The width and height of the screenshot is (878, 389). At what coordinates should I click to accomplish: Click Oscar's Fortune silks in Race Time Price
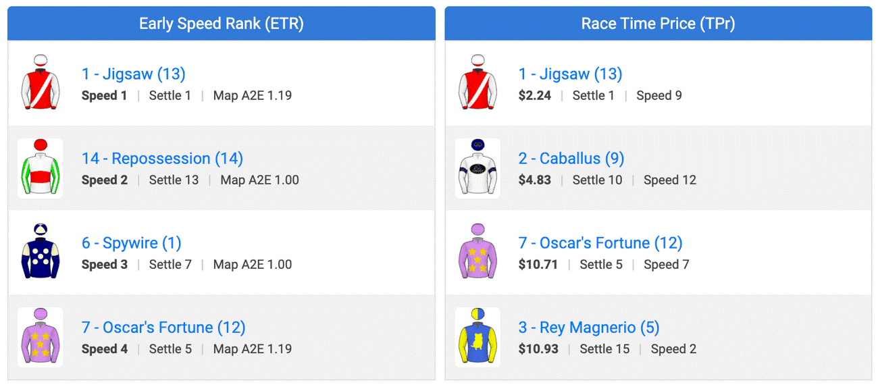pyautogui.click(x=477, y=252)
